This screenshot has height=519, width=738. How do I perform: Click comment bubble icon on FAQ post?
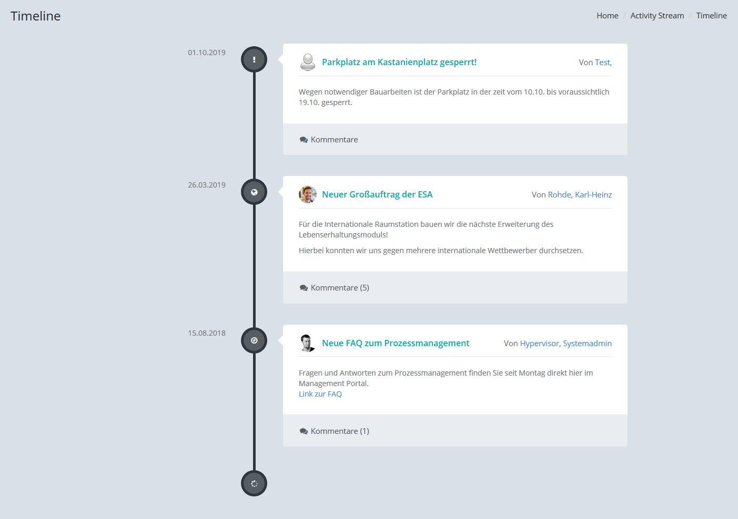(304, 431)
